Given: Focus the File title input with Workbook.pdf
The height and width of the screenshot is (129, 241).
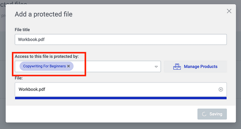Looking at the screenshot, I should point(120,39).
